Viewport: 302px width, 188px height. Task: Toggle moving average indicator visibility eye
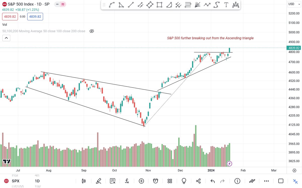pyautogui.click(x=92, y=31)
